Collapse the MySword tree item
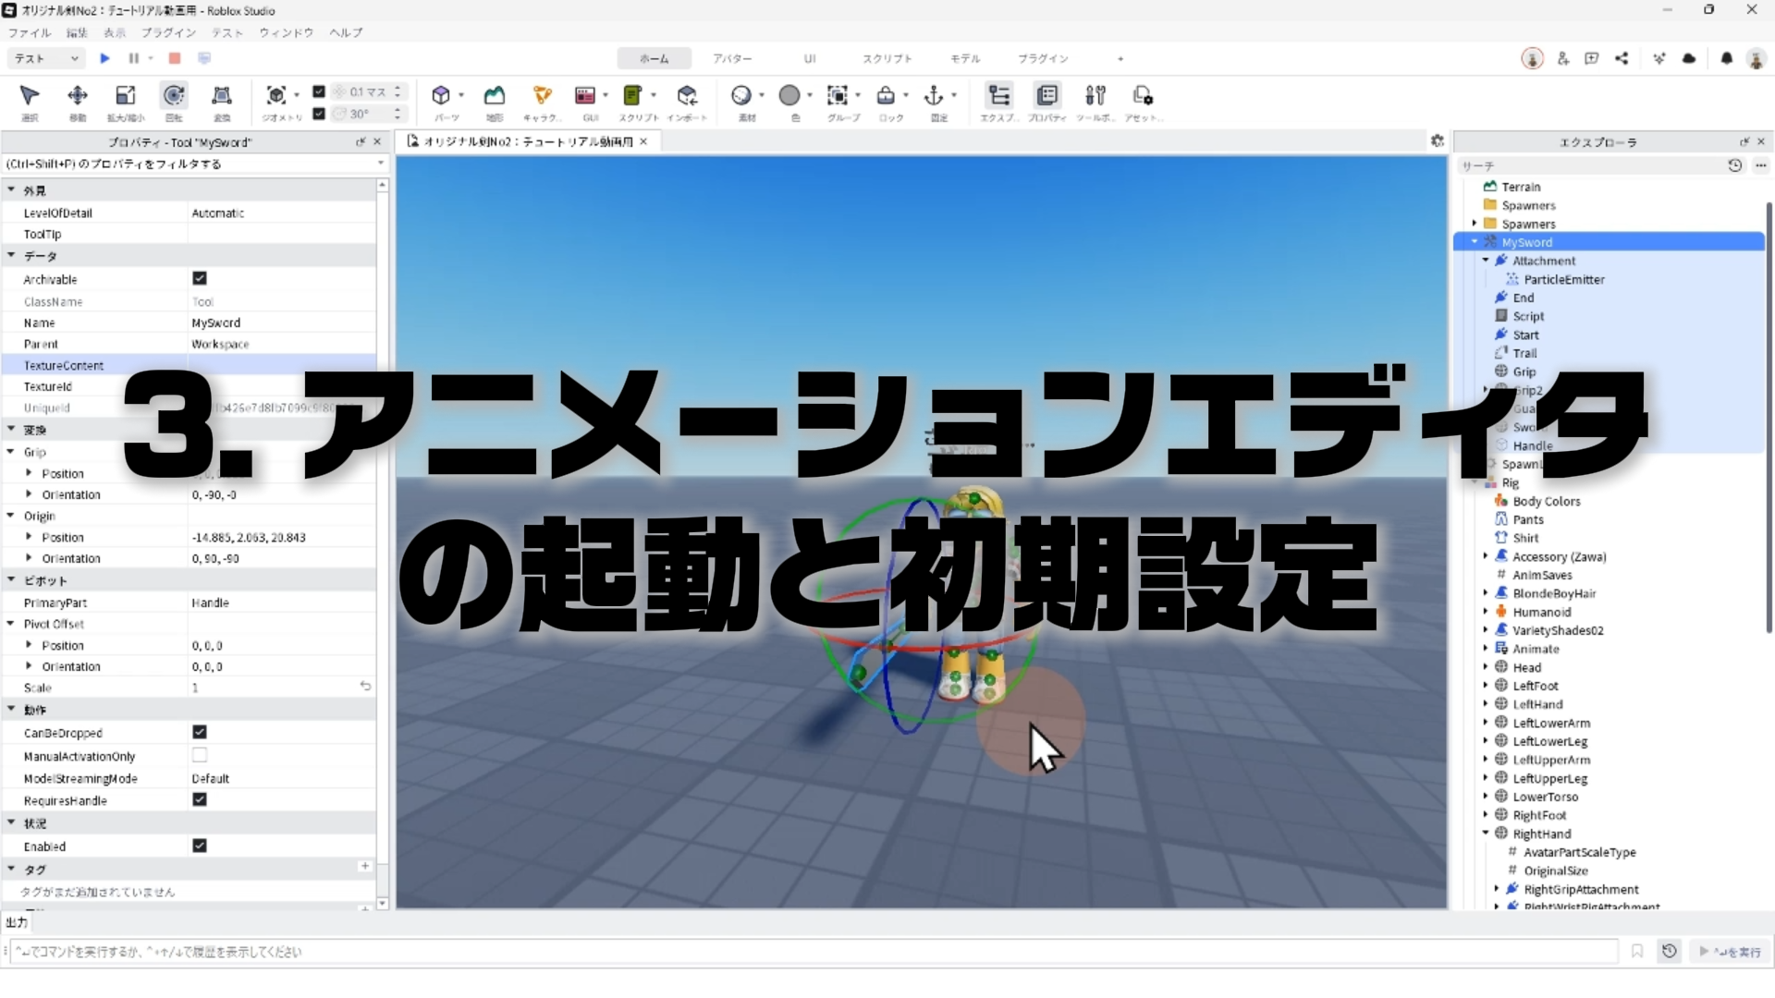The image size is (1775, 998). coord(1475,242)
